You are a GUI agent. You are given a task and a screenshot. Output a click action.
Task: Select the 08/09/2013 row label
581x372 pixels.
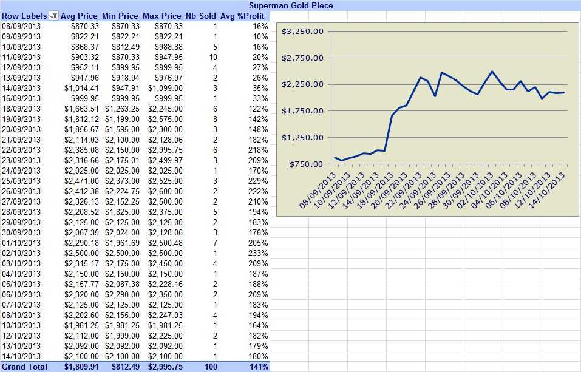(x=21, y=26)
